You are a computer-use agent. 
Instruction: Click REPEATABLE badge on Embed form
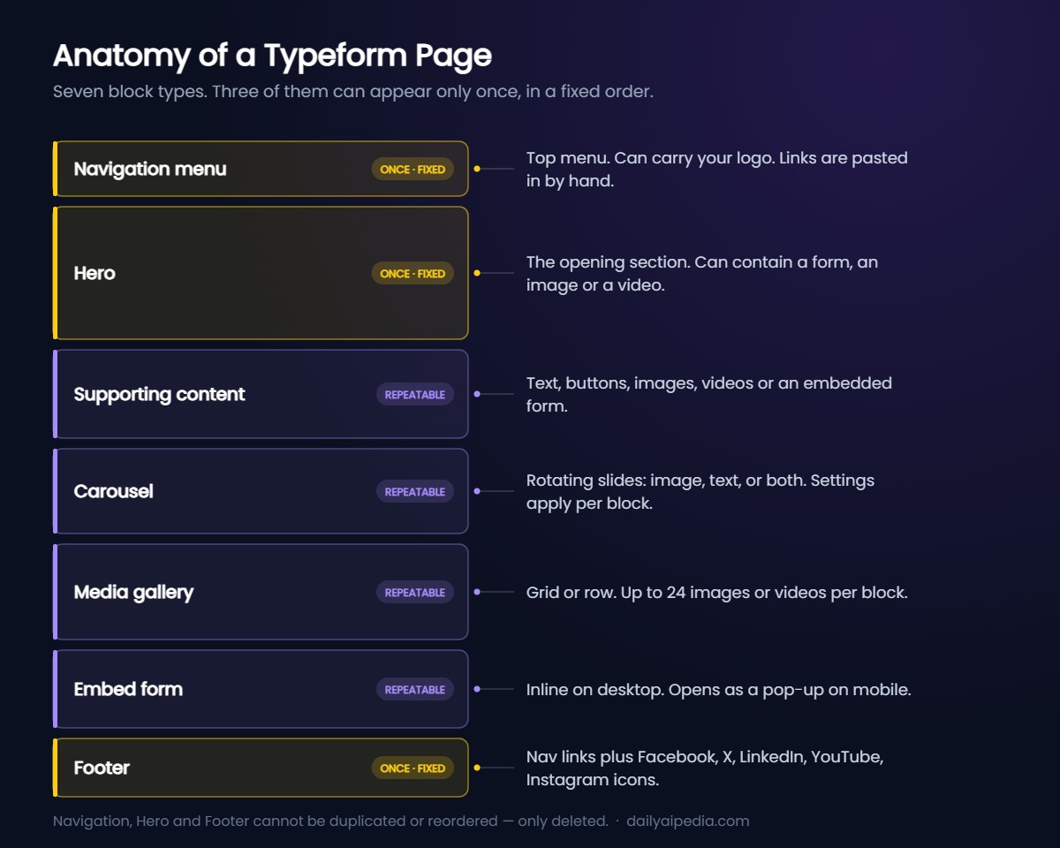pos(414,690)
